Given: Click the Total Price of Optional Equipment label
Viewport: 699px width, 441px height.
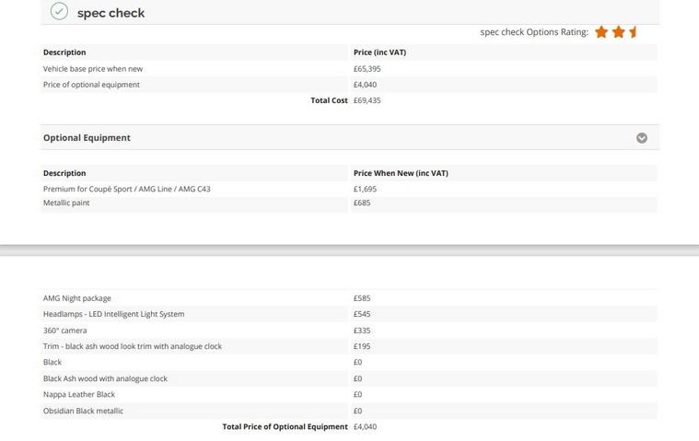Looking at the screenshot, I should tap(285, 427).
